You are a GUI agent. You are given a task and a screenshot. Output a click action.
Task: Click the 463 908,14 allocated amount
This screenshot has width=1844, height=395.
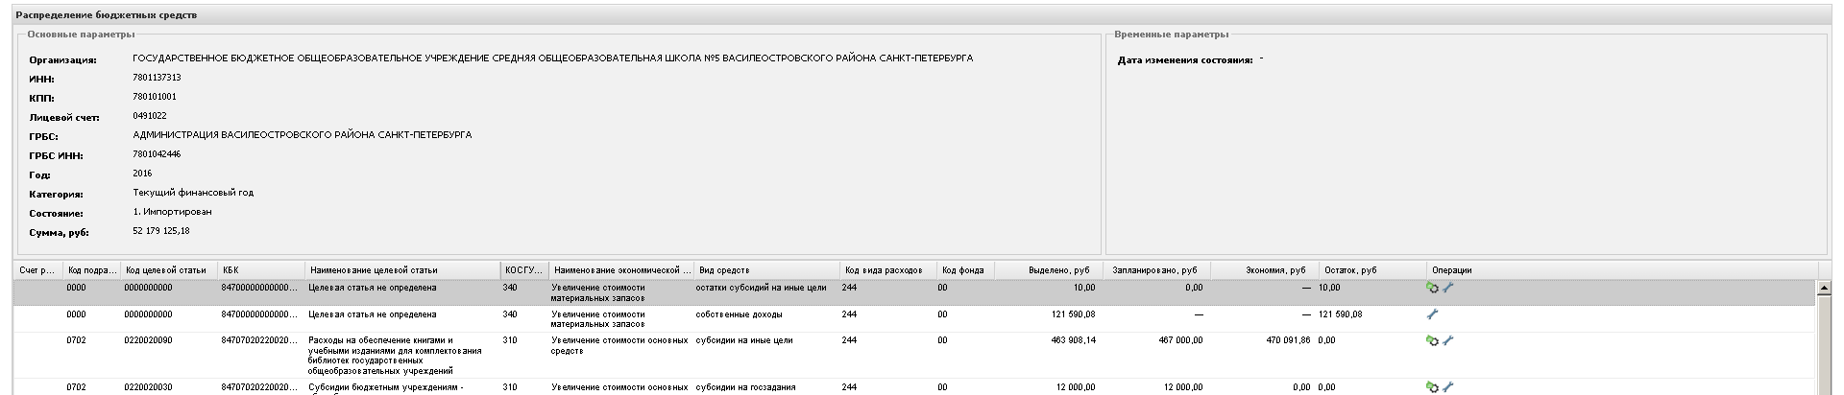1073,340
